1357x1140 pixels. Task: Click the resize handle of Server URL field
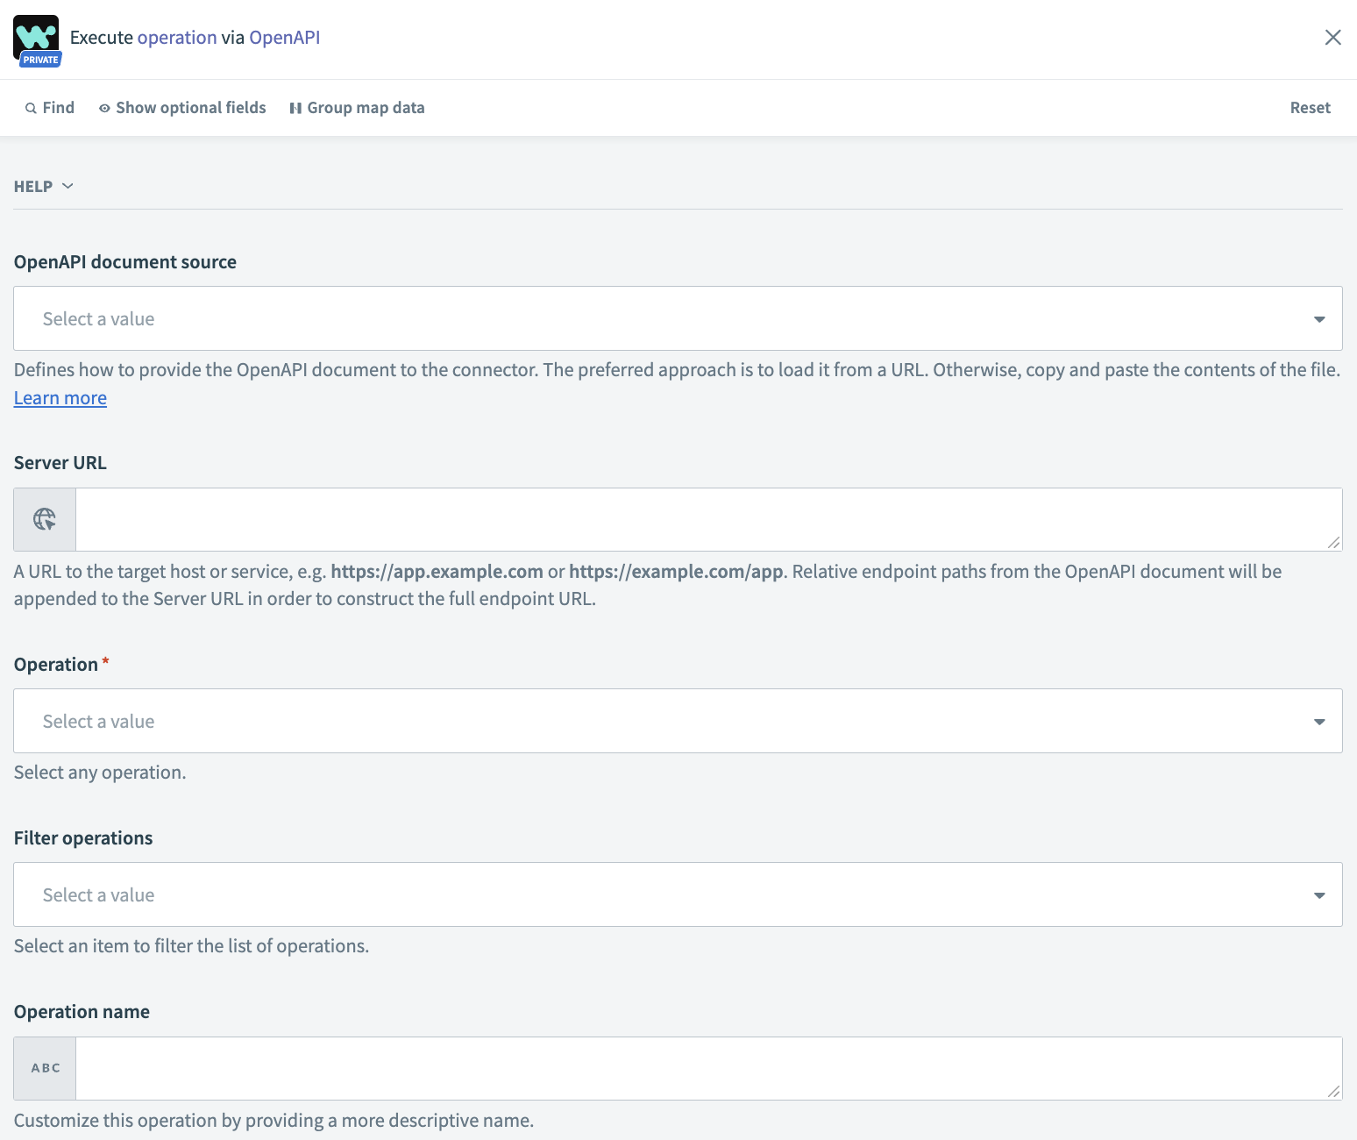click(x=1333, y=543)
